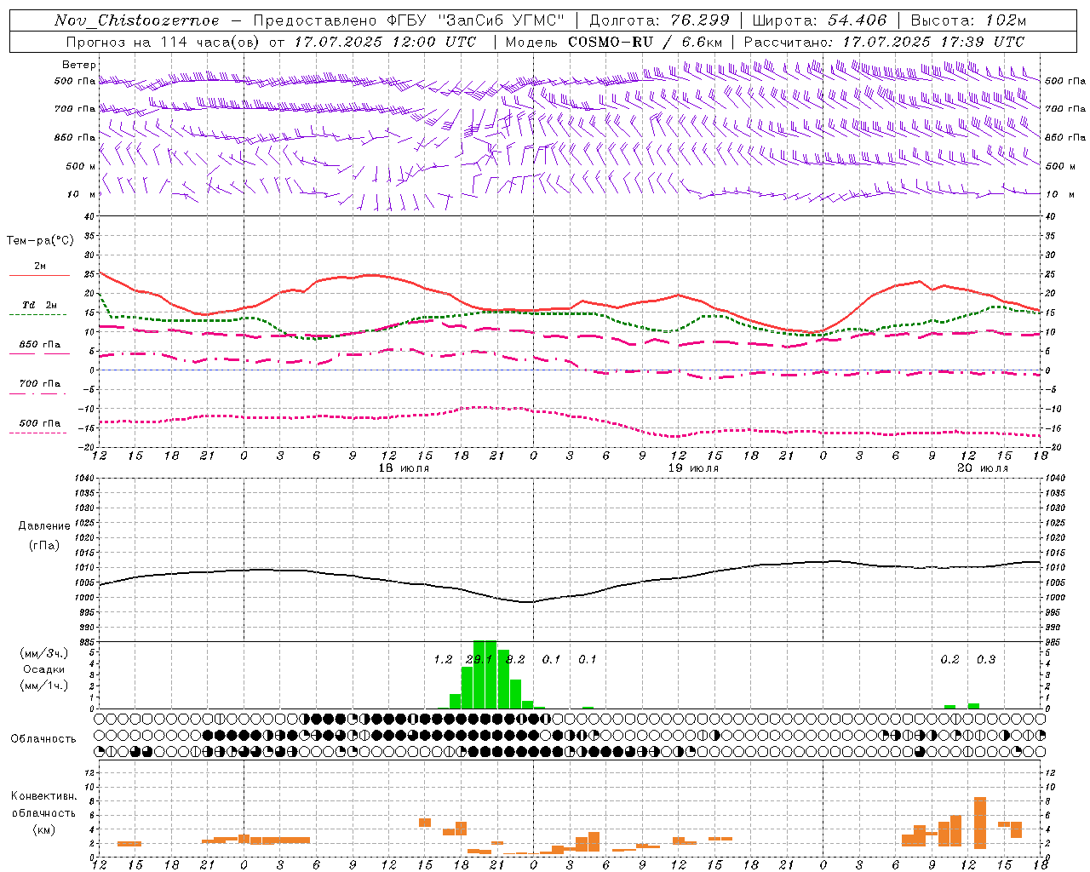Click the 850 гПа temperature legend entry
Screen dimensions: 1090x872
click(39, 347)
